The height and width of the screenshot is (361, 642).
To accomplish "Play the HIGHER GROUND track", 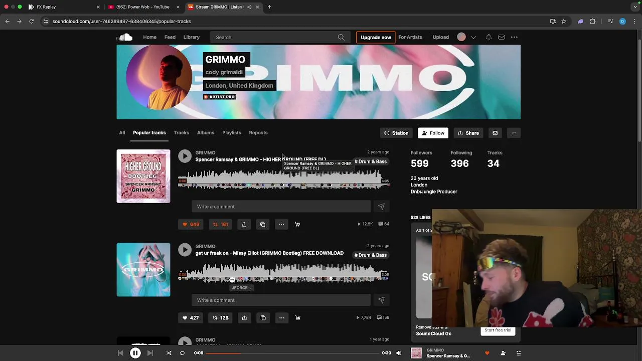I will coord(185,156).
